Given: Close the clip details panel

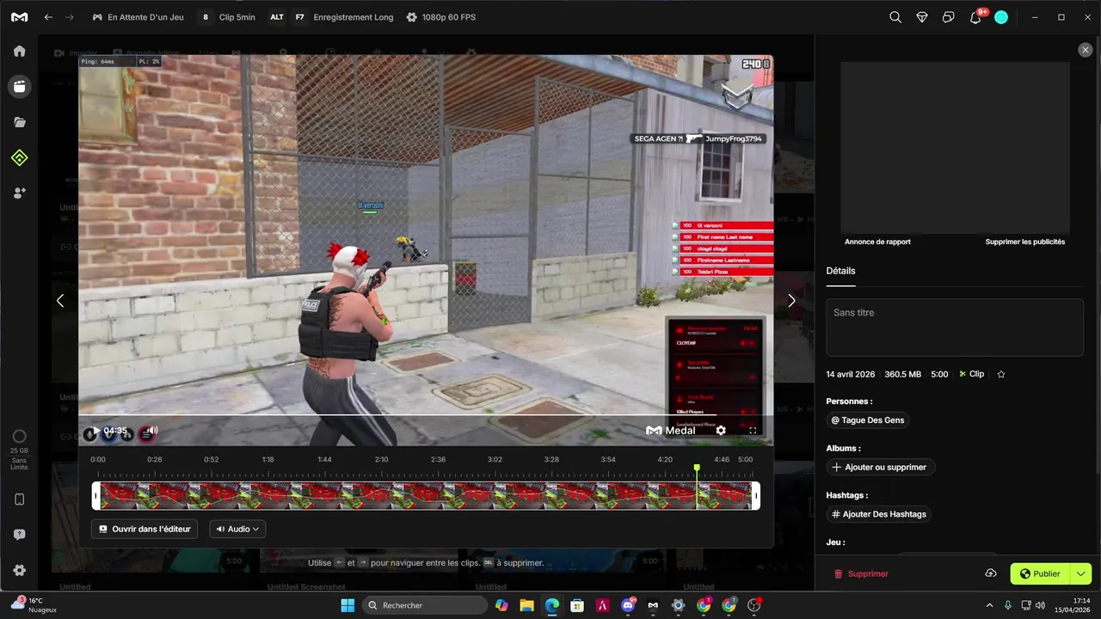Looking at the screenshot, I should pos(1086,51).
